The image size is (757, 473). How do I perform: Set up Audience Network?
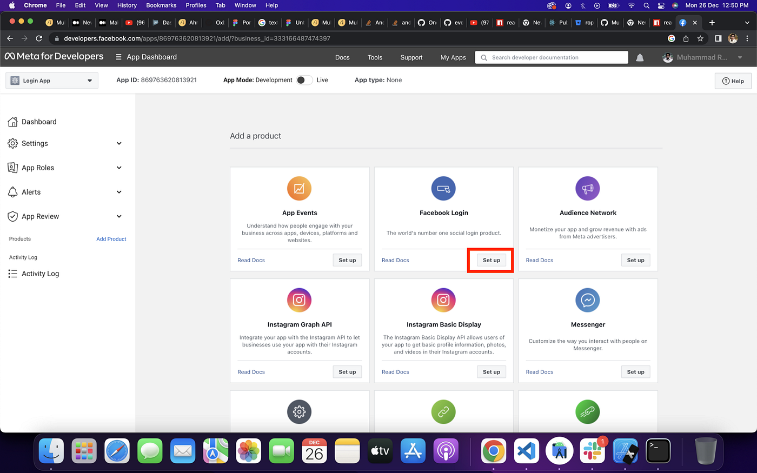pyautogui.click(x=635, y=260)
